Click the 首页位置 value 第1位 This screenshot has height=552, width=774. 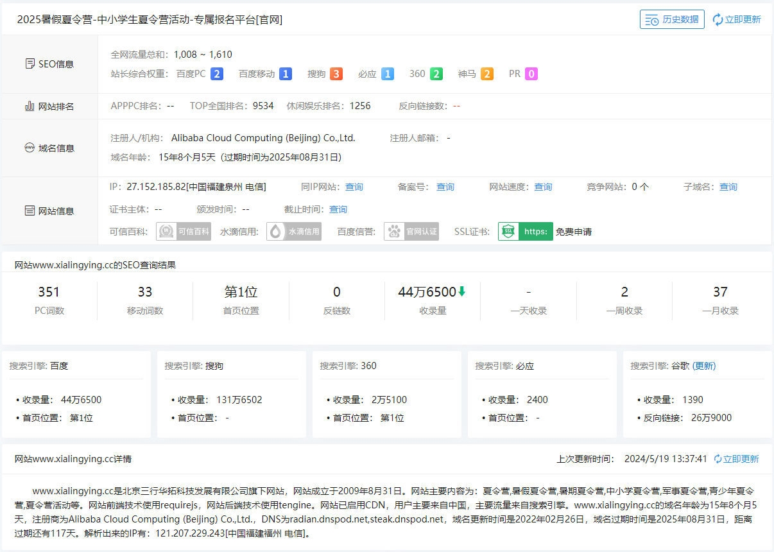pos(241,292)
